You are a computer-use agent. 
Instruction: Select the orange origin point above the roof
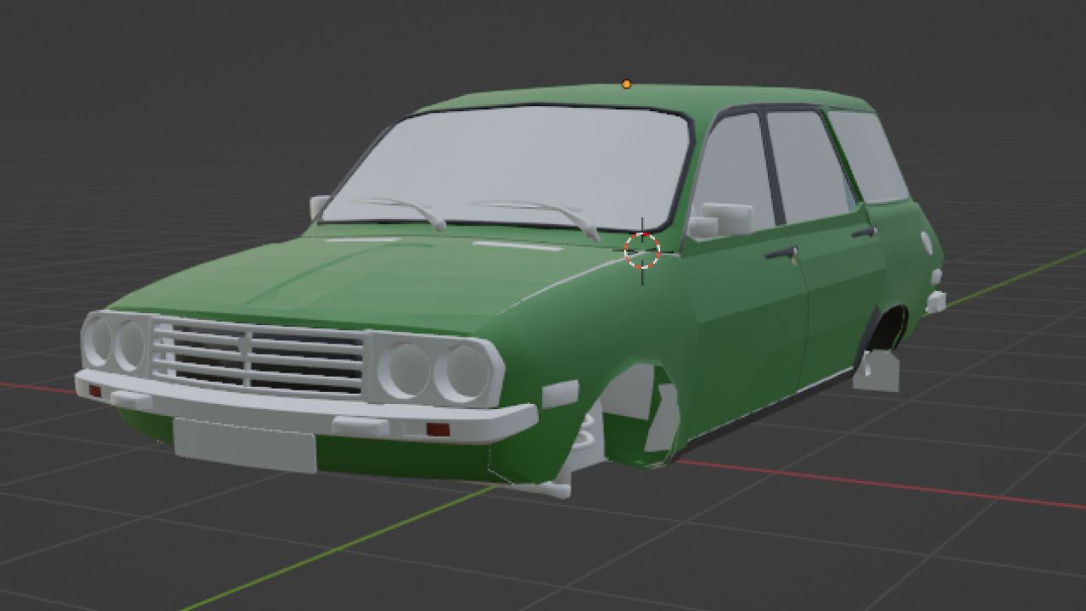point(626,84)
